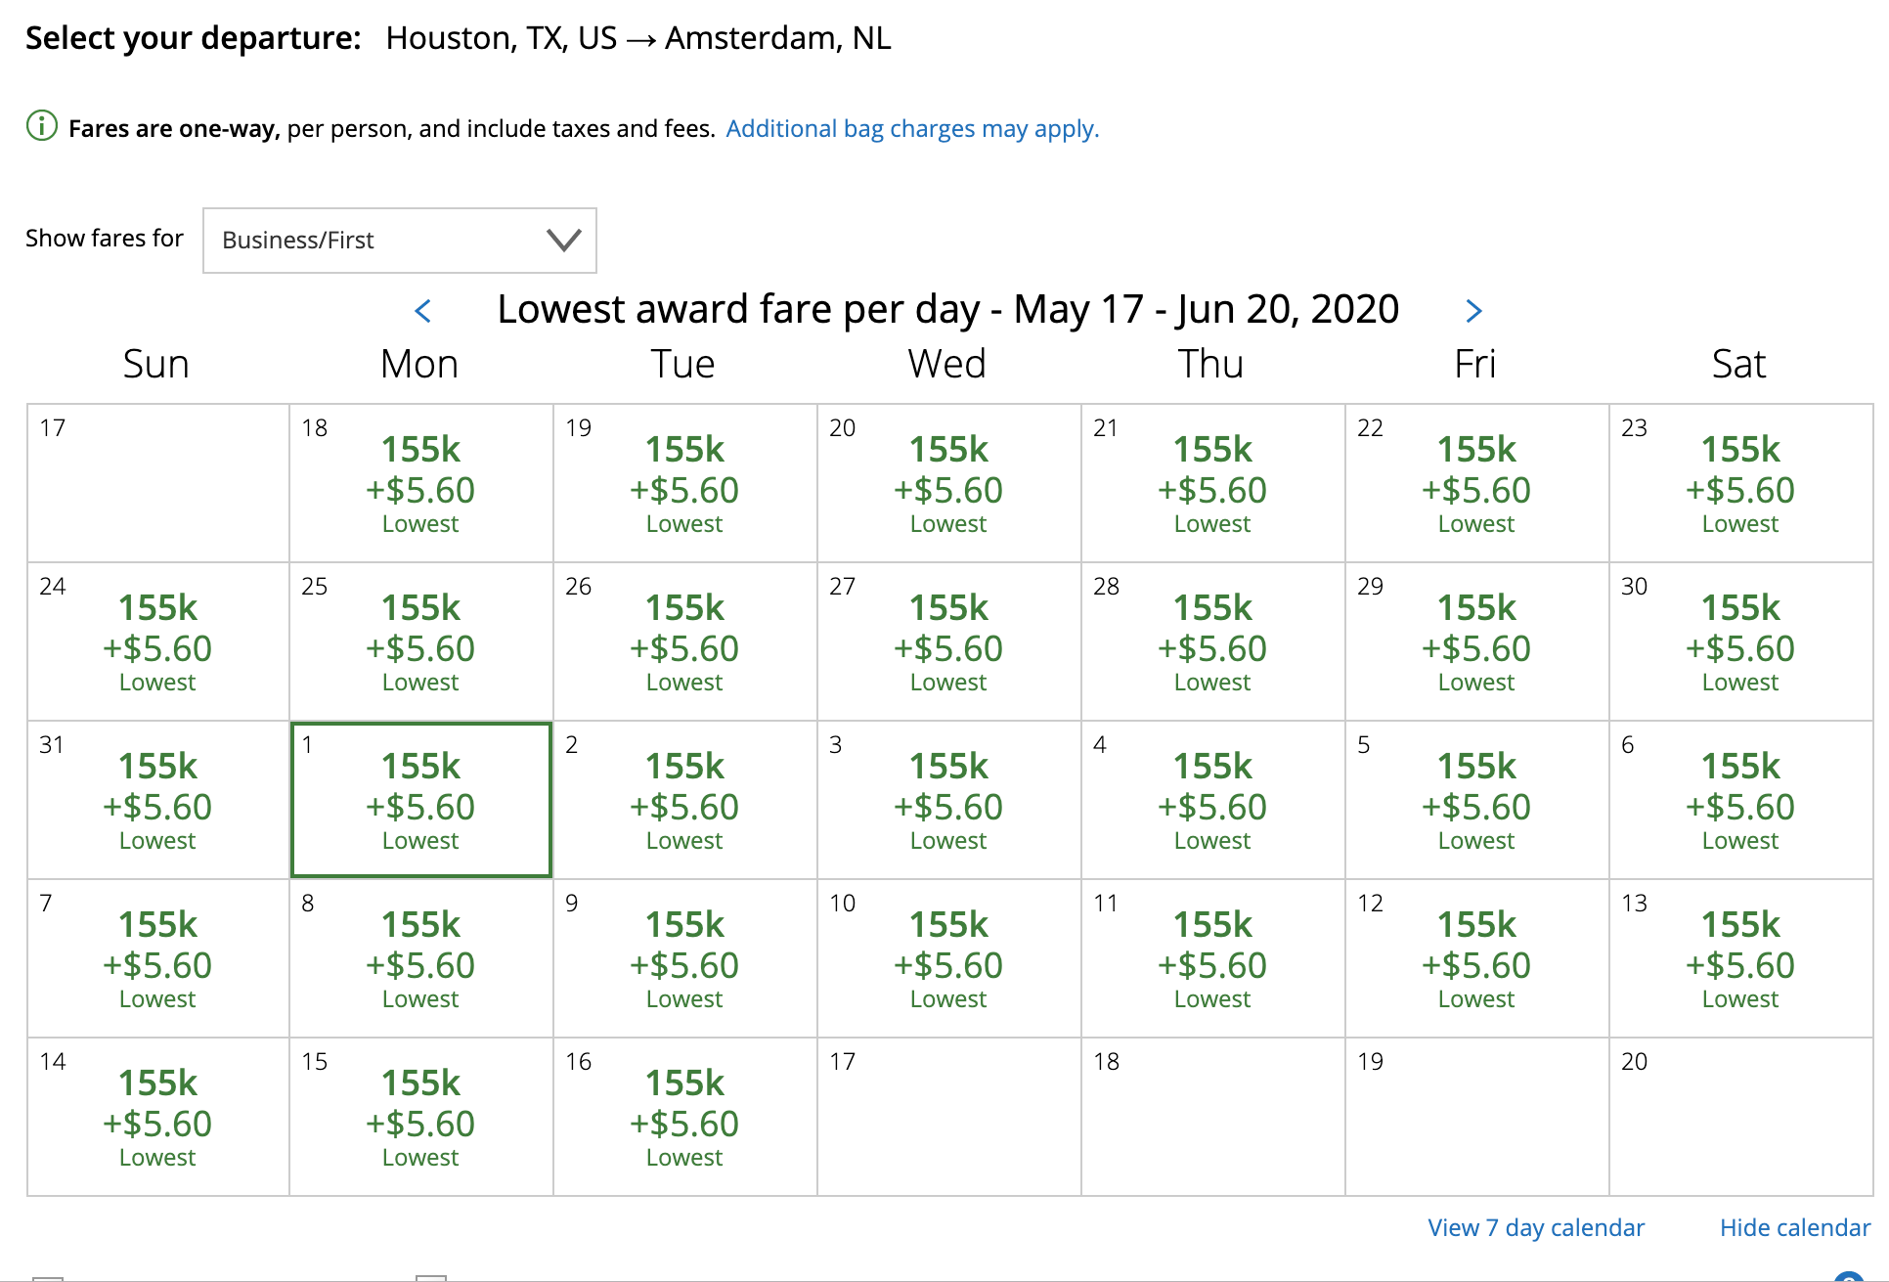Open the Show fares for dropdown
The image size is (1889, 1282).
[399, 241]
